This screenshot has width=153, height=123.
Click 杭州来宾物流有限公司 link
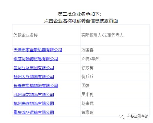coord(34,103)
